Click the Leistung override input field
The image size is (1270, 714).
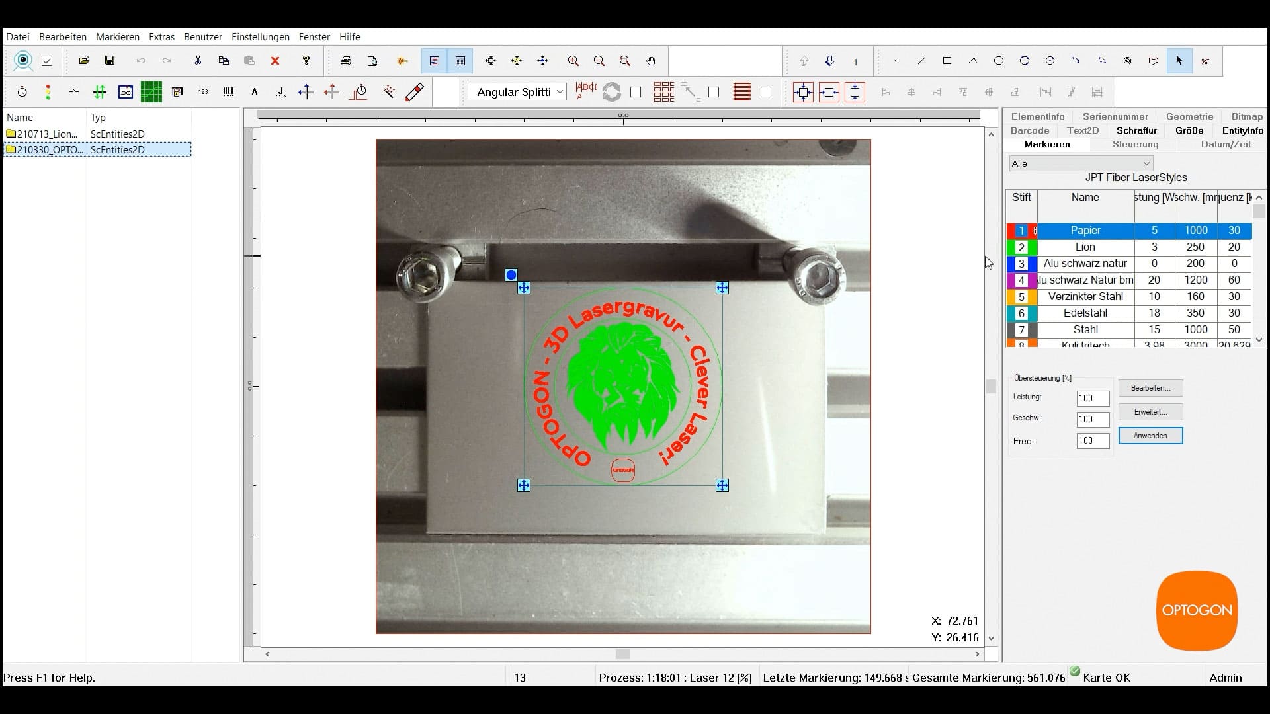(1093, 398)
